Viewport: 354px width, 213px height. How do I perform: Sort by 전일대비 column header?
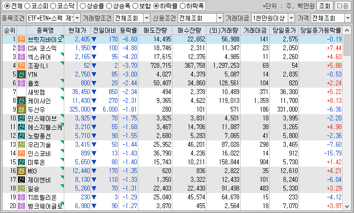tap(105, 30)
